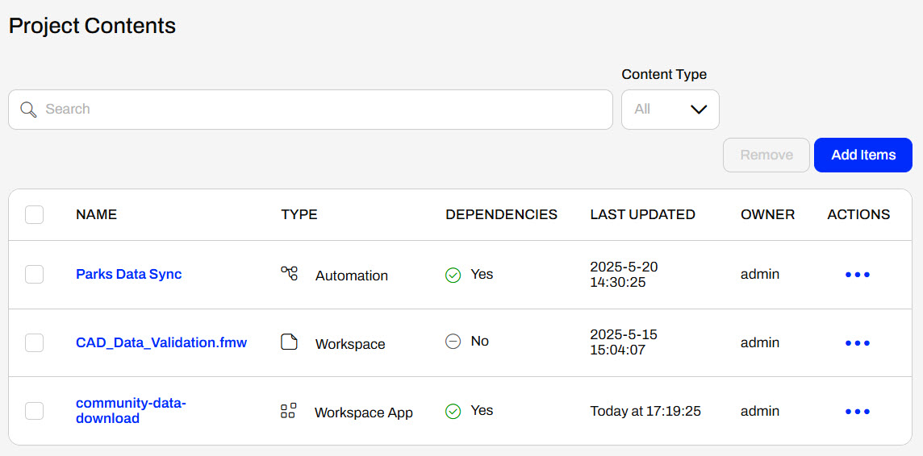The width and height of the screenshot is (923, 456).
Task: Click the 'Project Contents' heading
Action: coord(93,26)
